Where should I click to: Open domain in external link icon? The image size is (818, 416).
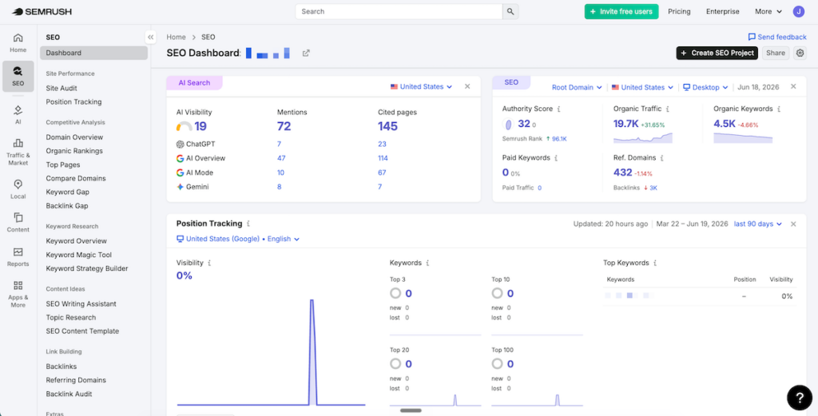click(x=306, y=53)
